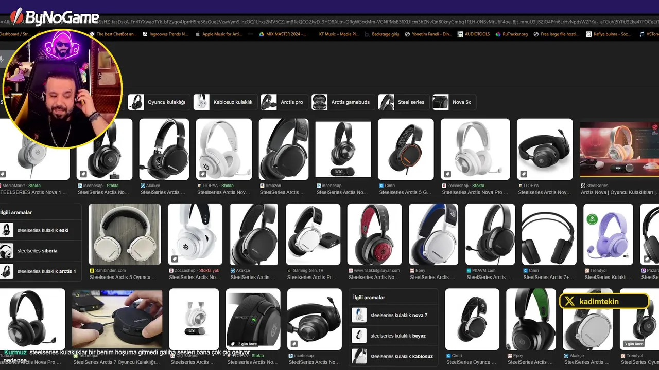Click 'SteelSeries Kulaklı...' Trendyol title

608,277
